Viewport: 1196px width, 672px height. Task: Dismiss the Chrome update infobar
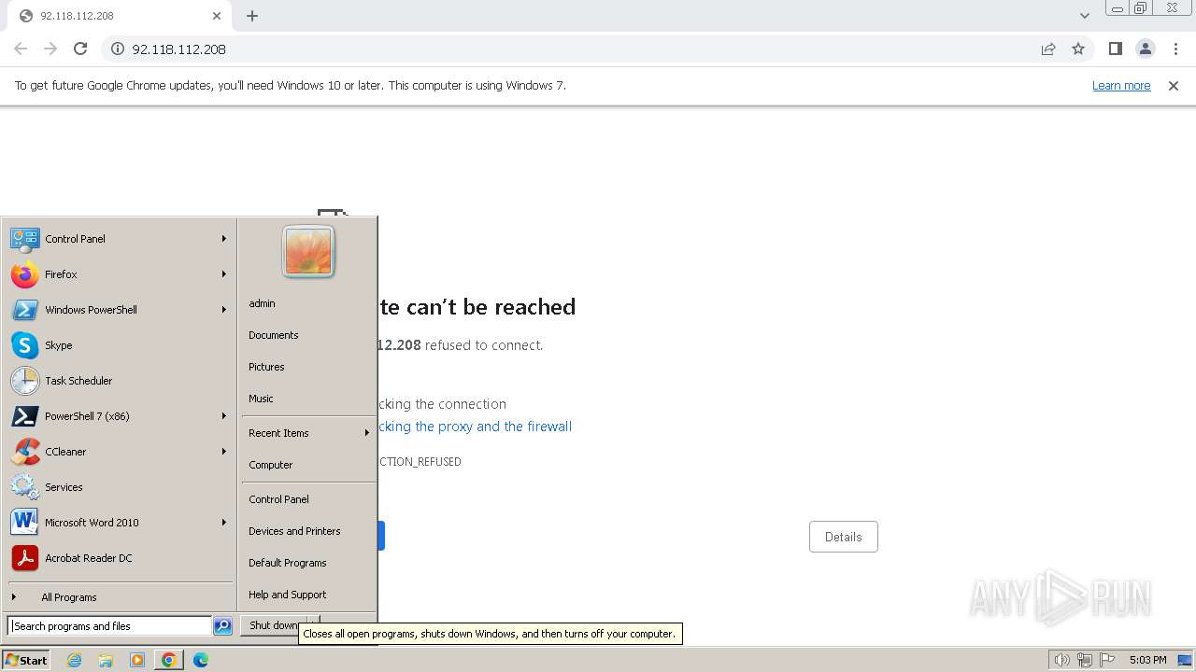click(x=1174, y=86)
